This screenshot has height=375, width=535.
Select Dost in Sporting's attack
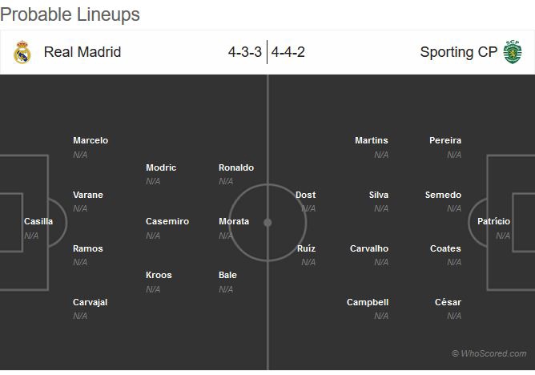pos(305,195)
